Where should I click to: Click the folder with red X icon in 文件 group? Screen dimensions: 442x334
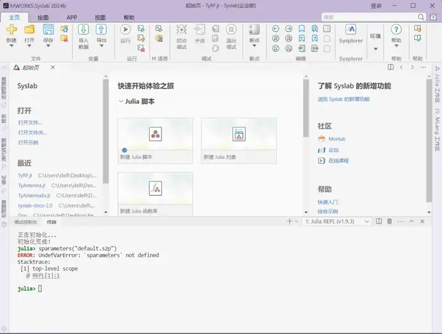tap(64, 38)
